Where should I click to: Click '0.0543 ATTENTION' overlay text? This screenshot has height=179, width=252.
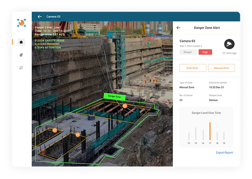point(48,47)
